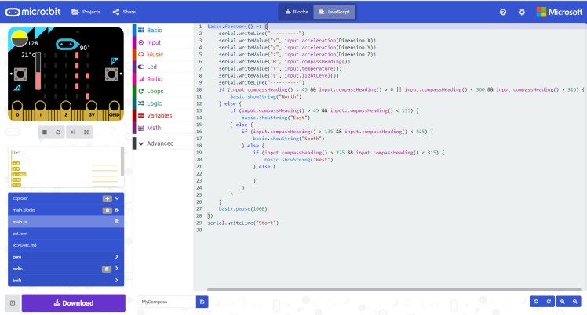587x315 pixels.
Task: Switch to Blocks editor
Action: coord(297,12)
